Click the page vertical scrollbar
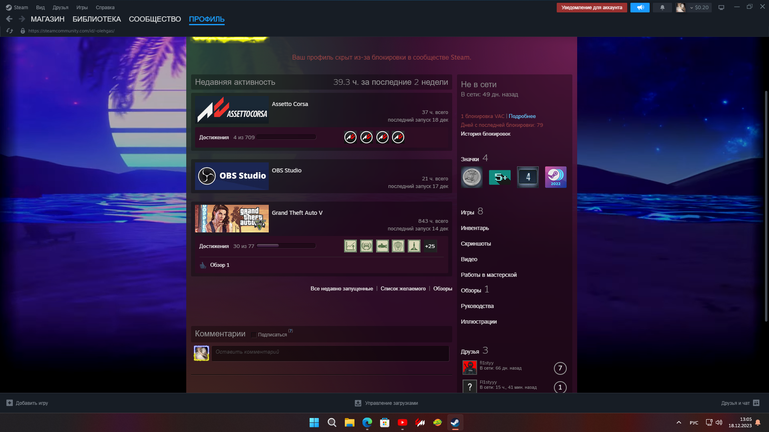The image size is (769, 432). pos(766,206)
